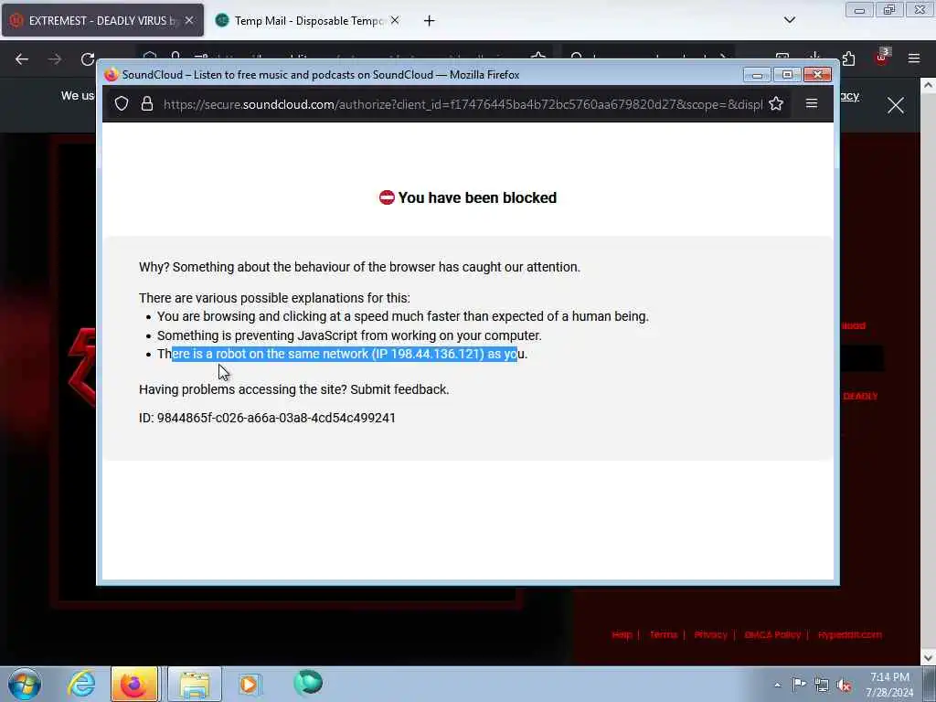Open the DMCA Policy footer link

772,634
